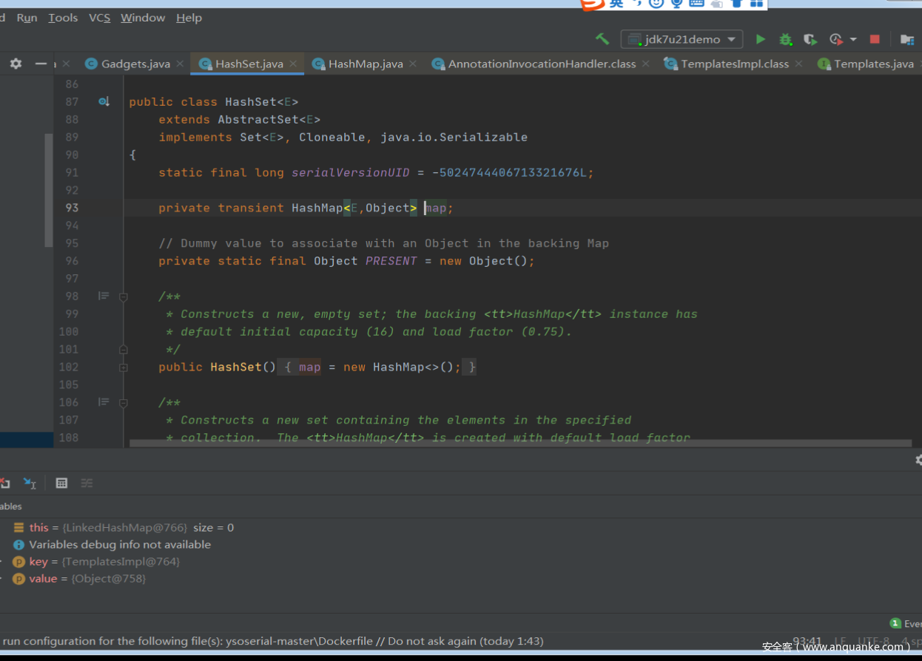Open Project Structure folder icon

(x=906, y=39)
